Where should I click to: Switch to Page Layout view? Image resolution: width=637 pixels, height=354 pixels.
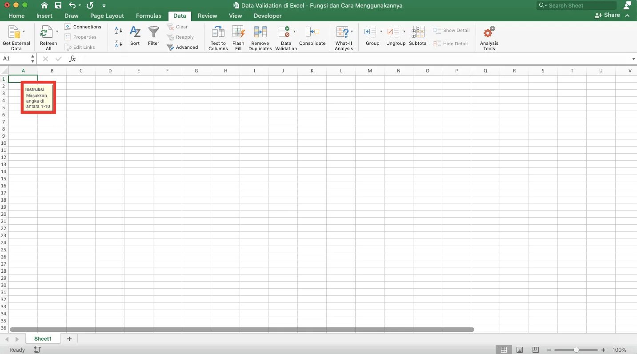(x=520, y=350)
